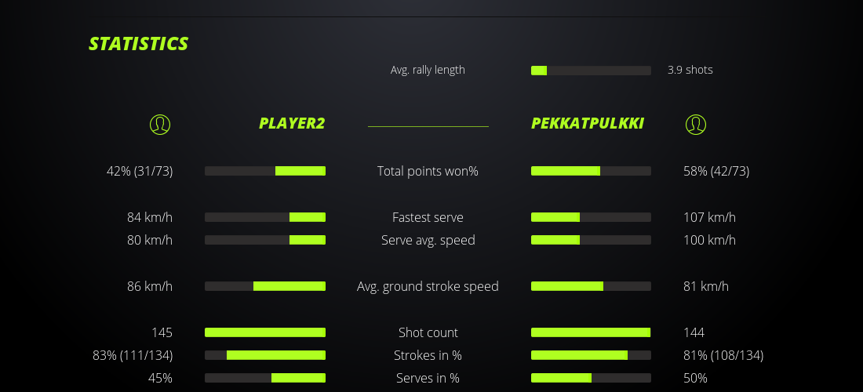863x392 pixels.
Task: Click the Avg. rally length progress bar
Action: point(591,71)
